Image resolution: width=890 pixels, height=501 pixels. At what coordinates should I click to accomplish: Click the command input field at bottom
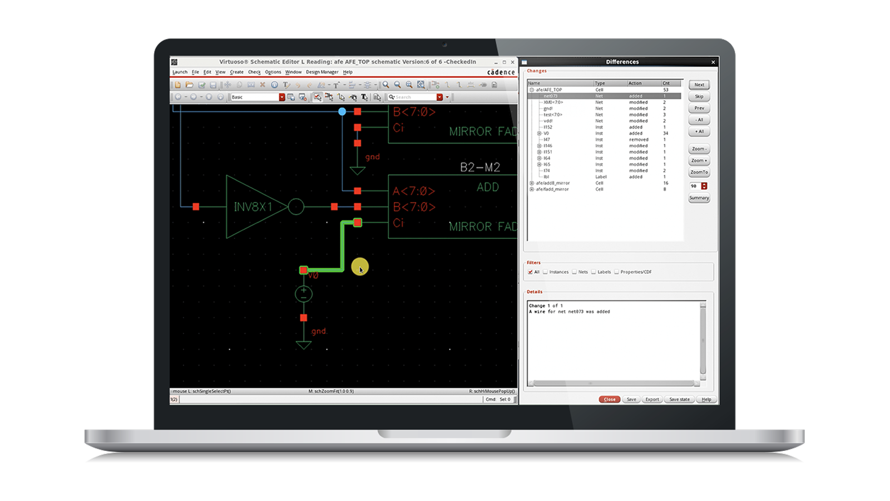331,400
